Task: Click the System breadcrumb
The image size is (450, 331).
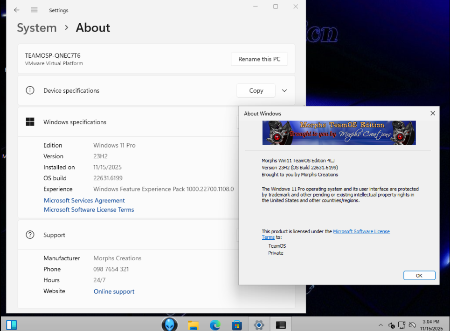Action: coord(37,28)
